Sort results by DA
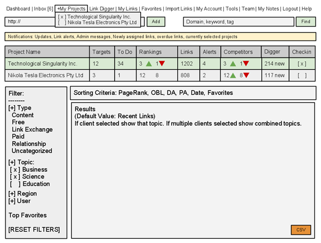Image resolution: width=321 pixels, height=243 pixels. point(171,93)
